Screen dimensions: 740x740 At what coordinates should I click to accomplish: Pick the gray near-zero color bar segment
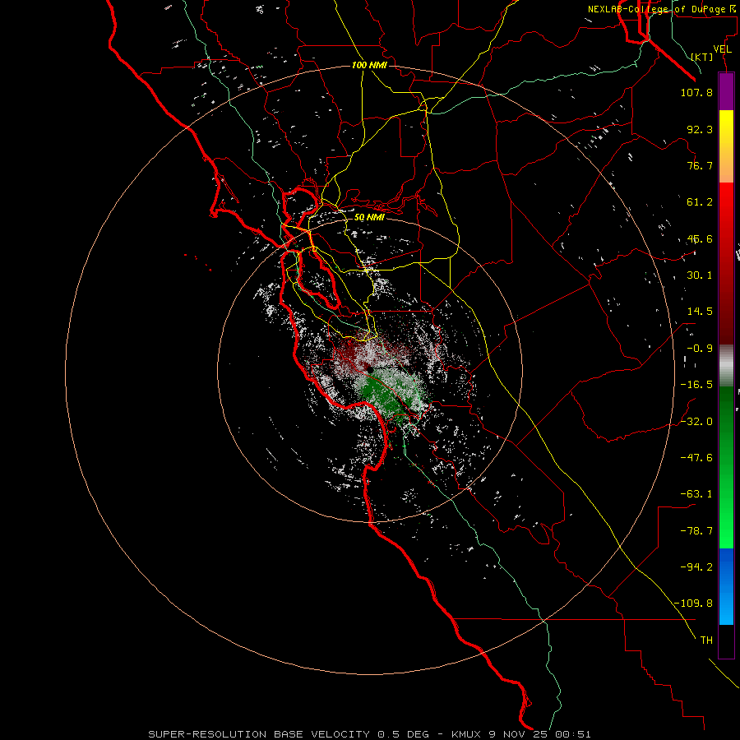coord(726,366)
